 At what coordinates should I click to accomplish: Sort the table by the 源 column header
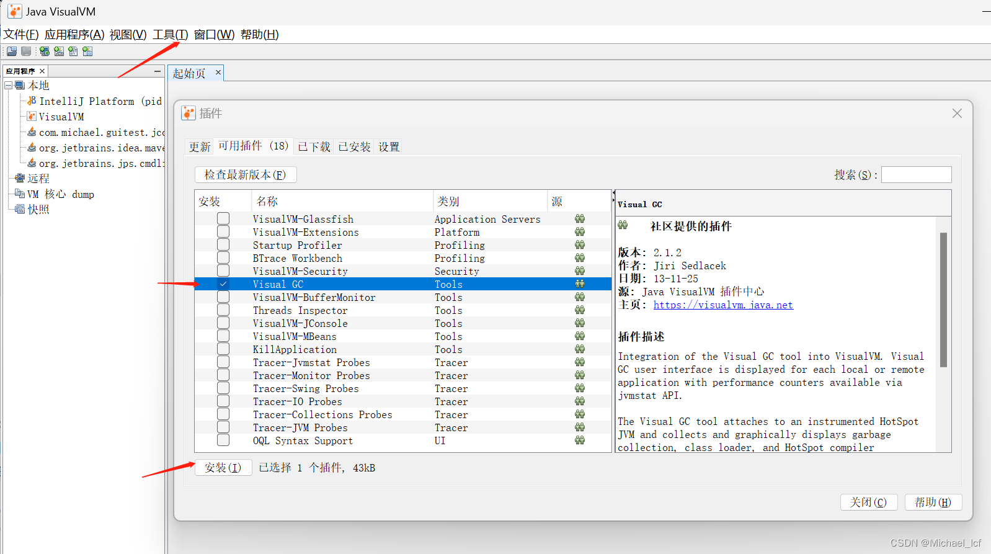tap(579, 201)
